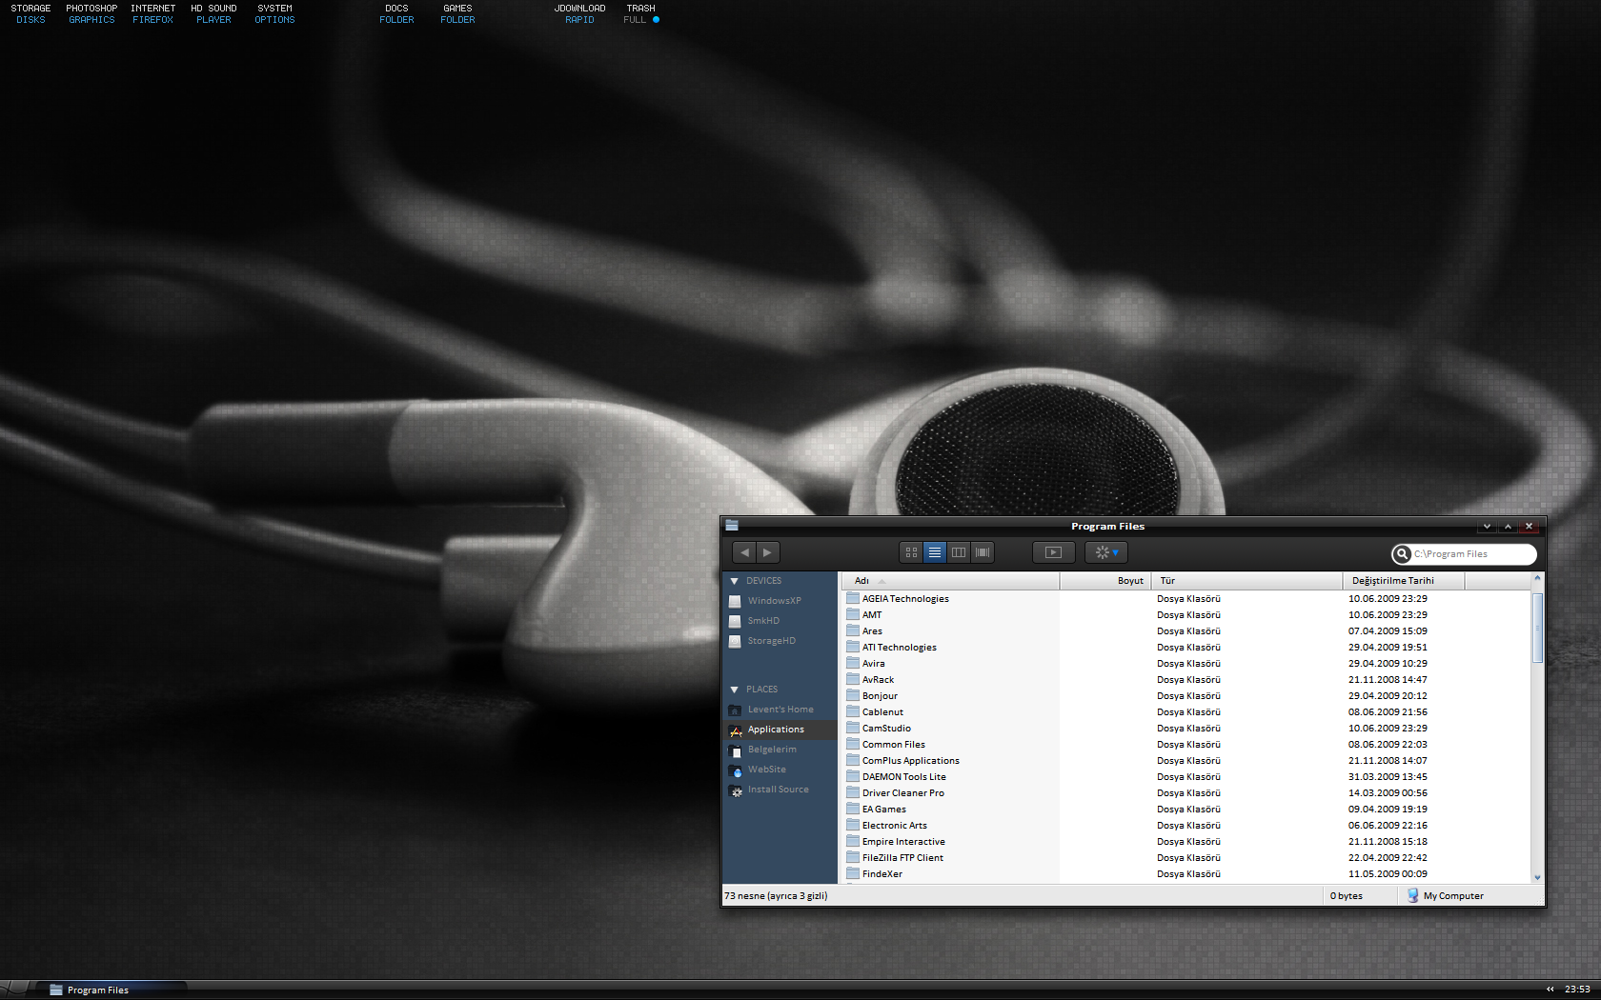The height and width of the screenshot is (1000, 1601).
Task: Open JDOWNLOAD RAPID shortcut
Action: pyautogui.click(x=579, y=14)
